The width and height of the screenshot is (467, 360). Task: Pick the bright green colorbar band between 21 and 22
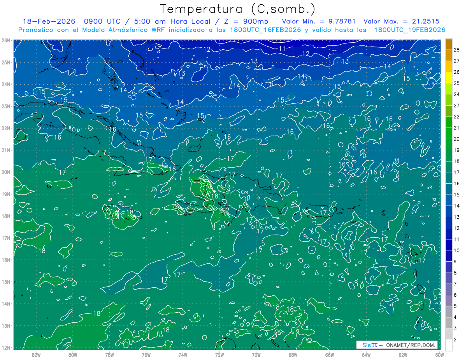(449, 122)
